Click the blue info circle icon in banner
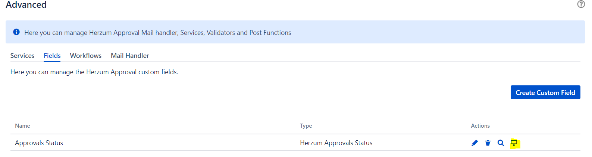592x157 pixels. point(16,32)
